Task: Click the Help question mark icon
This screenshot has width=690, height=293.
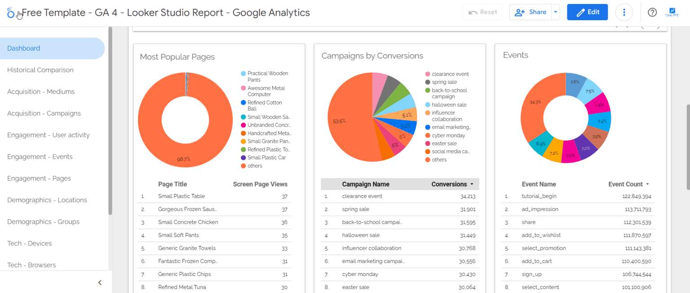Action: (x=652, y=12)
